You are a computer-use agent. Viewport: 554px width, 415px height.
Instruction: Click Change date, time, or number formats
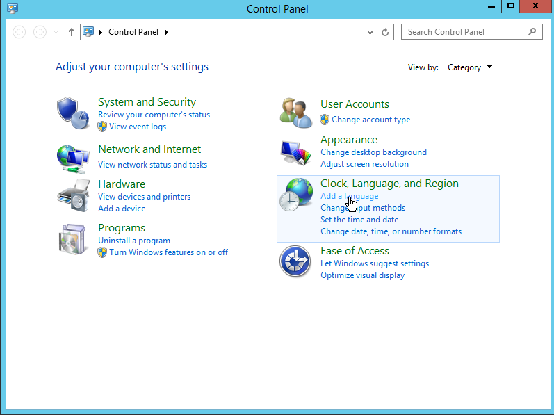tap(391, 231)
